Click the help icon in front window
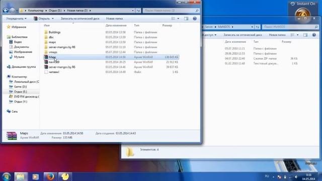Image resolution: width=322 pixels, height=181 pixels. click(x=195, y=19)
